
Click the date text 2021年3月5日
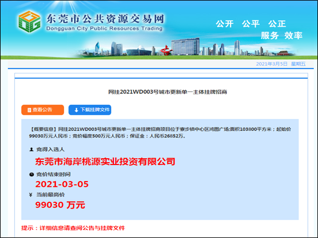coord(272,64)
